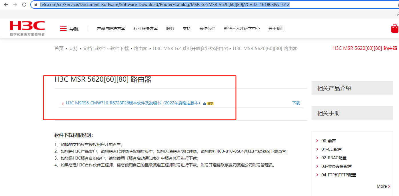Click the 数字化解决方案领导者 slogan
The image size is (399, 196).
(27, 34)
